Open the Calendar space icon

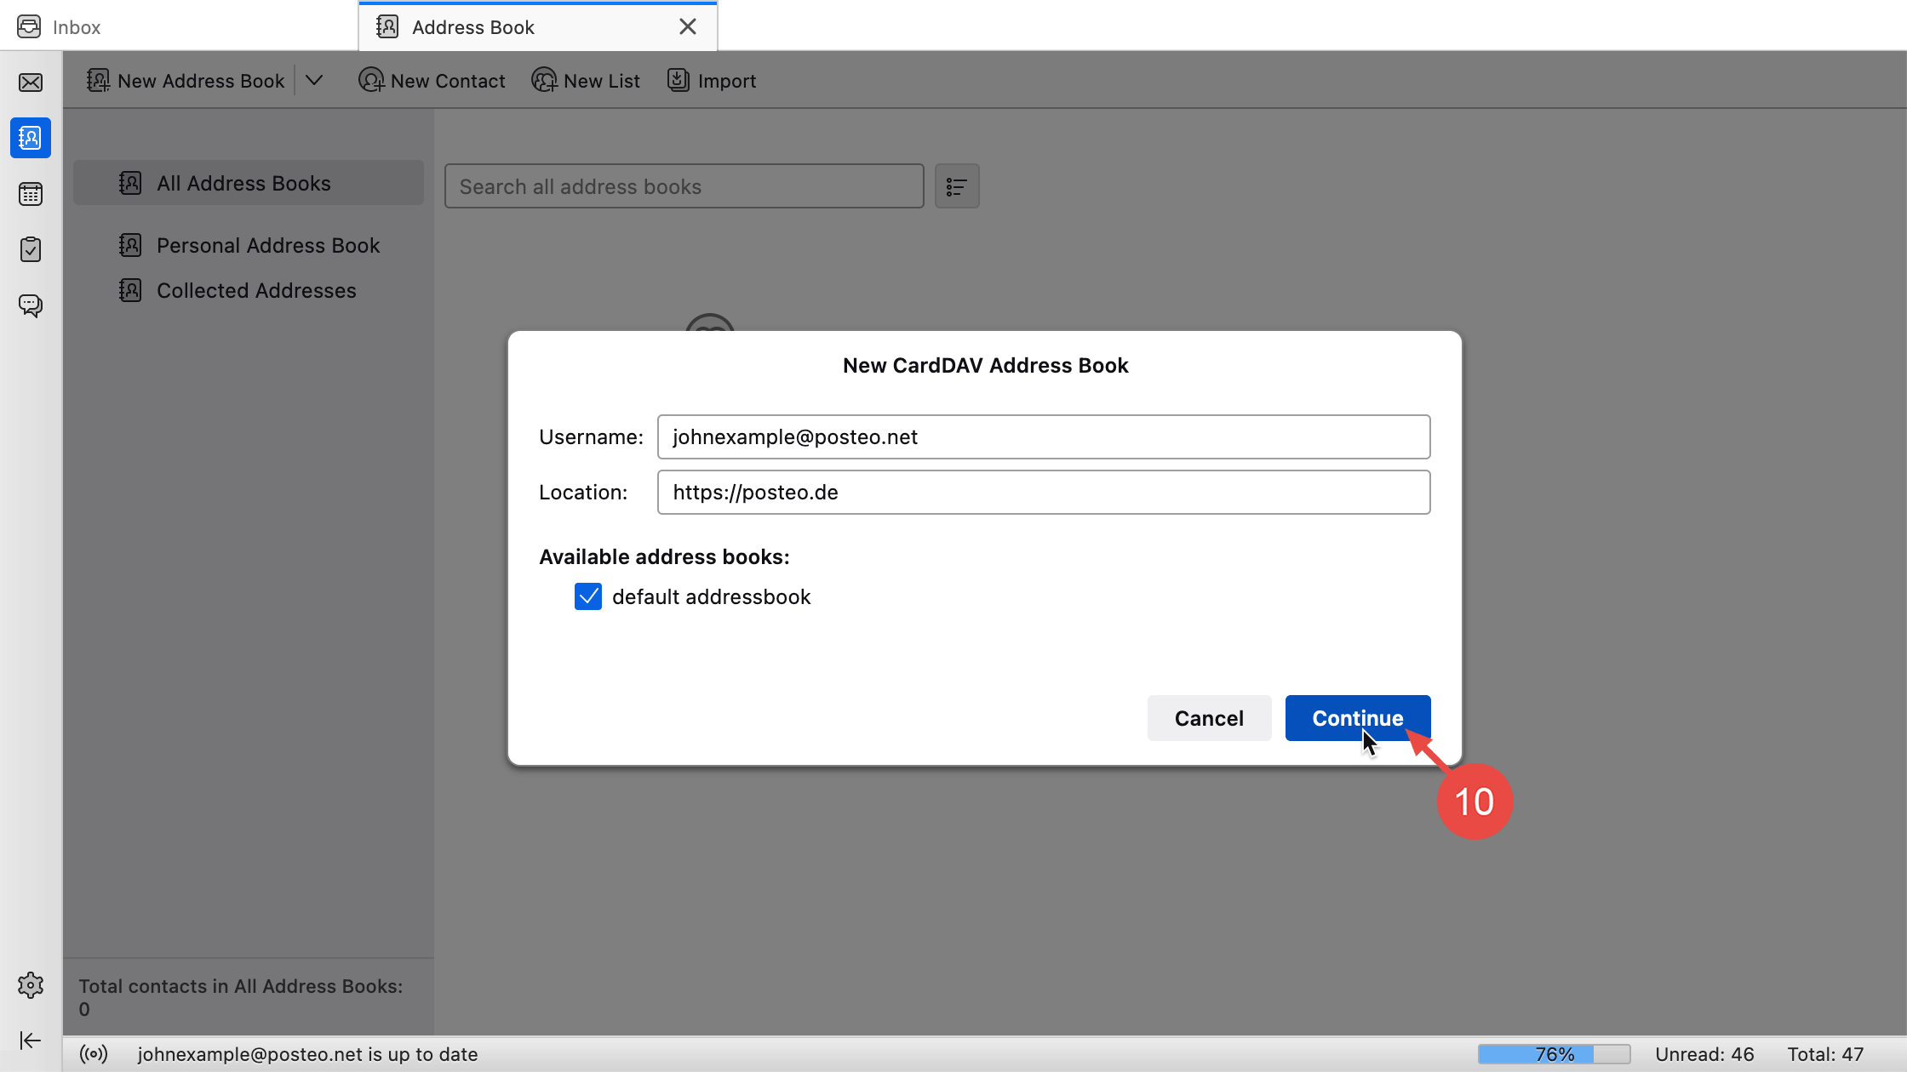tap(31, 194)
